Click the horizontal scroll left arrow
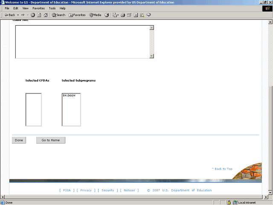The image size is (273, 205). click(x=3, y=197)
